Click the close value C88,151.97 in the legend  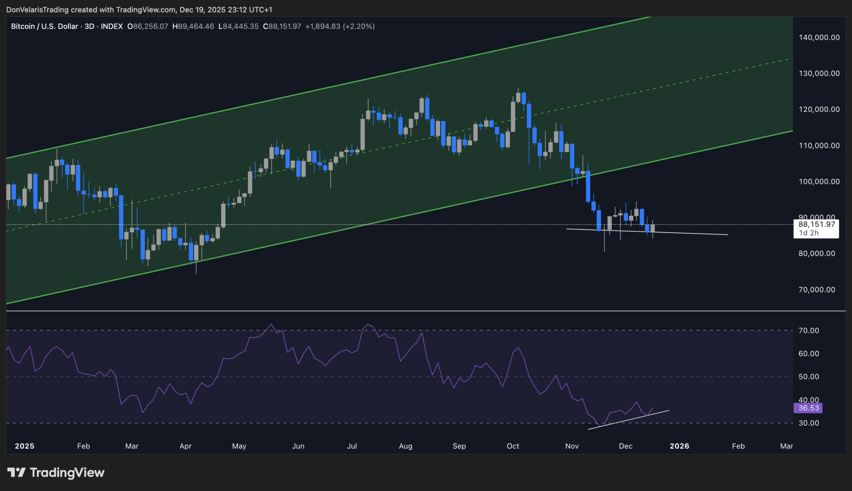coord(282,27)
